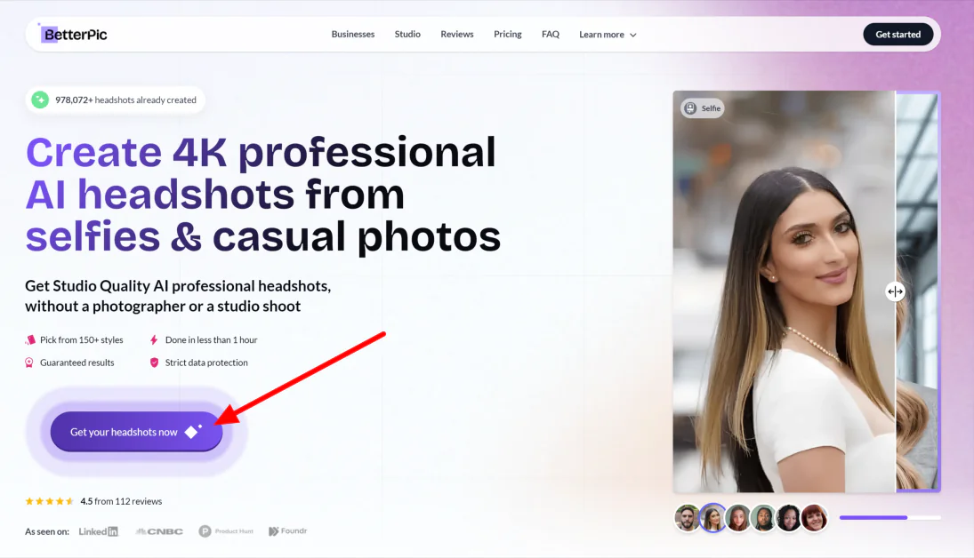Select the bearded man avatar thumbnail

[x=688, y=518]
